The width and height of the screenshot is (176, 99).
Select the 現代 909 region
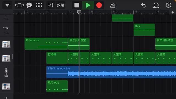57,86
